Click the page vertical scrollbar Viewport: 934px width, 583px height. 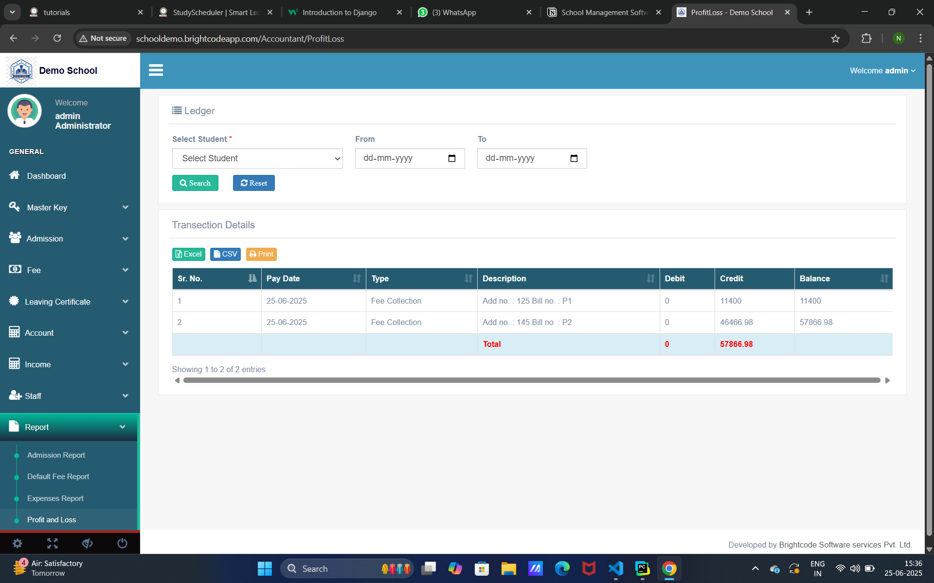coord(929,299)
